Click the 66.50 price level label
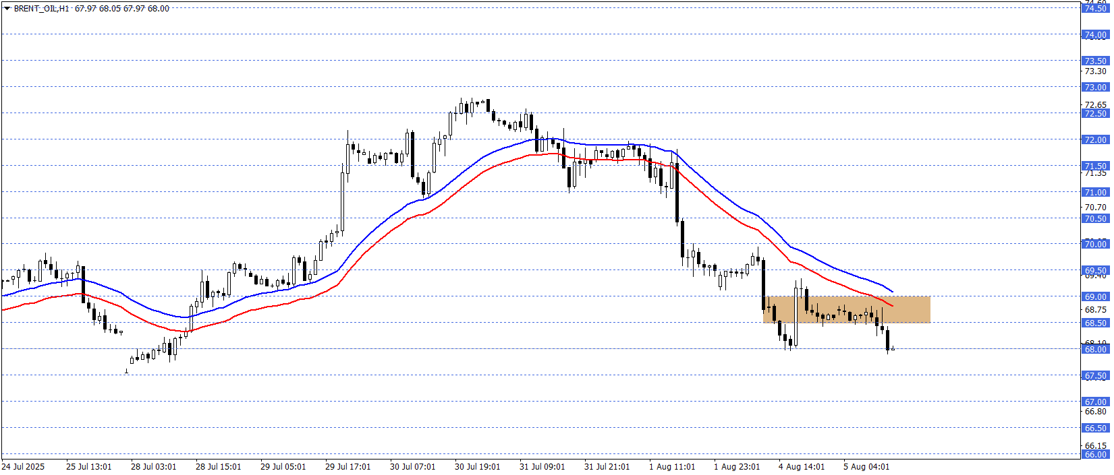 coord(1095,428)
